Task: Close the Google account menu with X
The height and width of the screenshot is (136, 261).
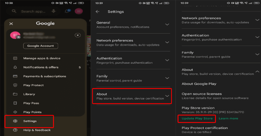Action: coord(11,24)
